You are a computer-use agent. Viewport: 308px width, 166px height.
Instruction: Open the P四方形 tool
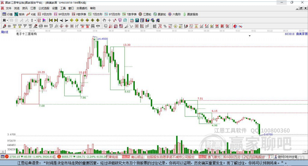pos(45,14)
